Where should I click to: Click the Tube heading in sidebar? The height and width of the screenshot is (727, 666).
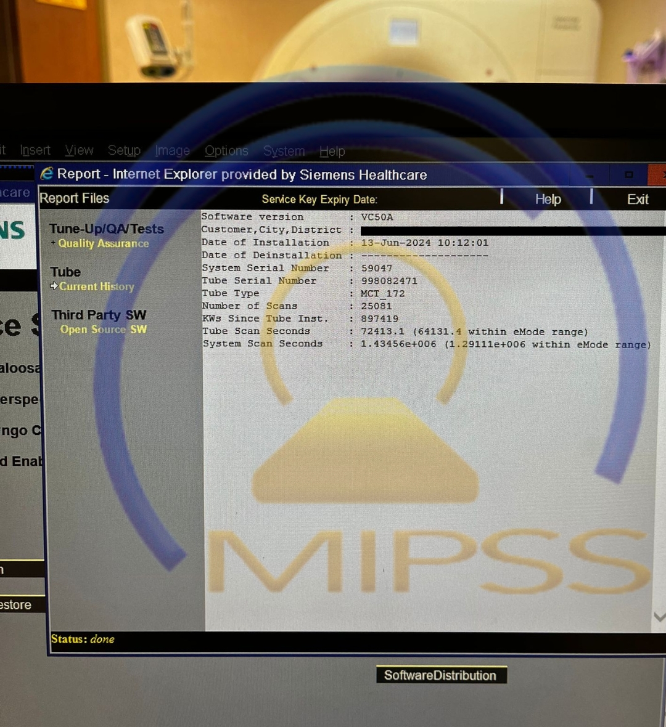(65, 272)
